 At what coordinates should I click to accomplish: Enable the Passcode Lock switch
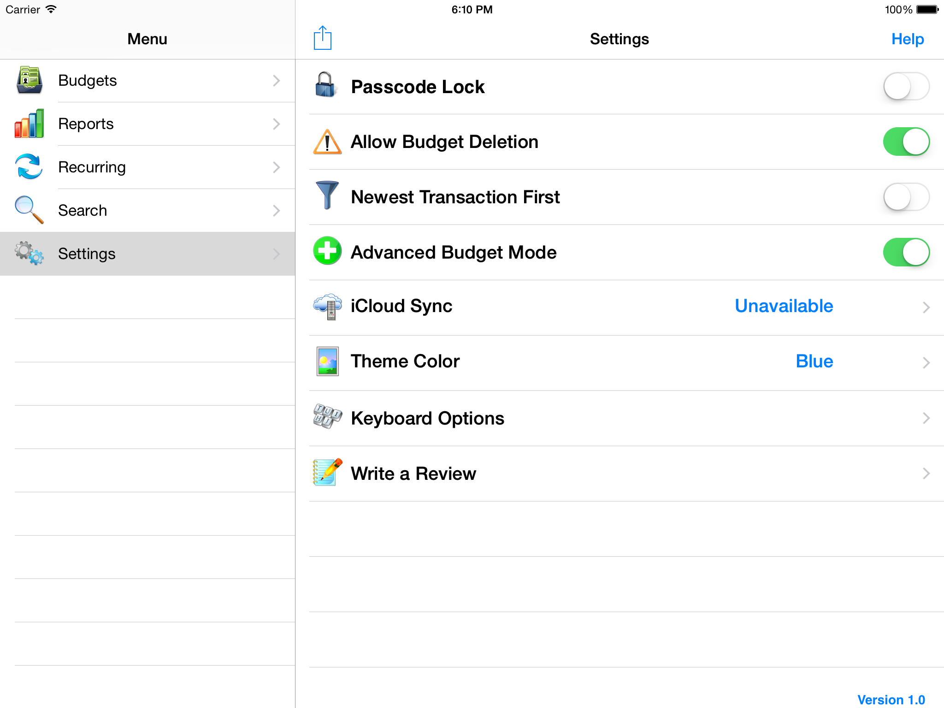[906, 86]
